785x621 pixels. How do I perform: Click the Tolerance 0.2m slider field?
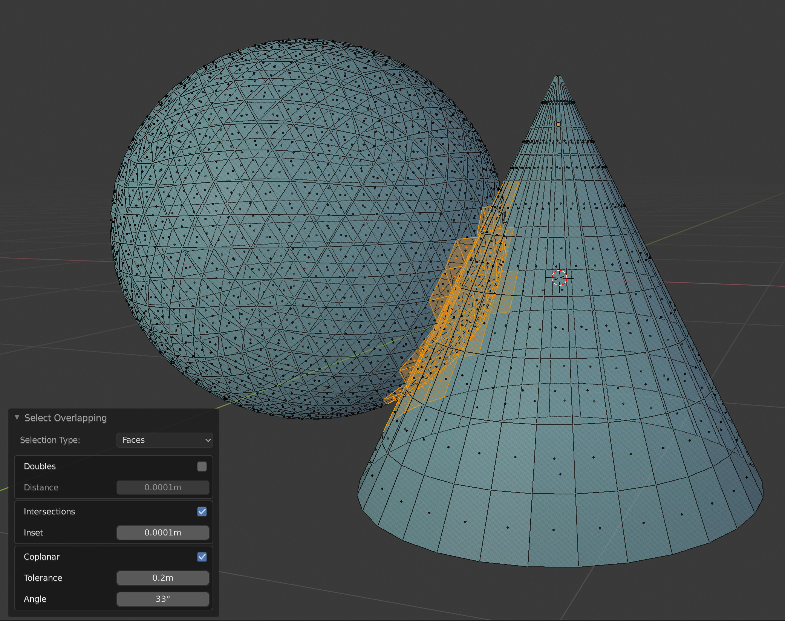(x=163, y=578)
